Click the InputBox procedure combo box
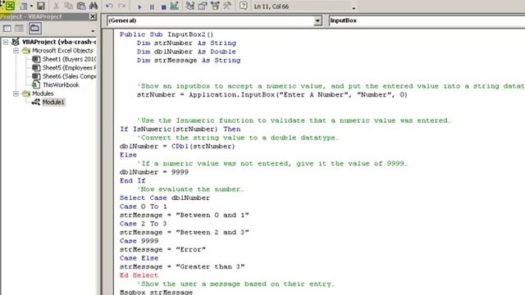This screenshot has width=525, height=295. click(x=427, y=20)
